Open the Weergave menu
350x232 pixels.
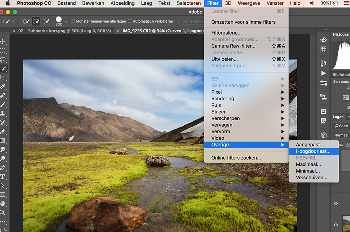(249, 3)
